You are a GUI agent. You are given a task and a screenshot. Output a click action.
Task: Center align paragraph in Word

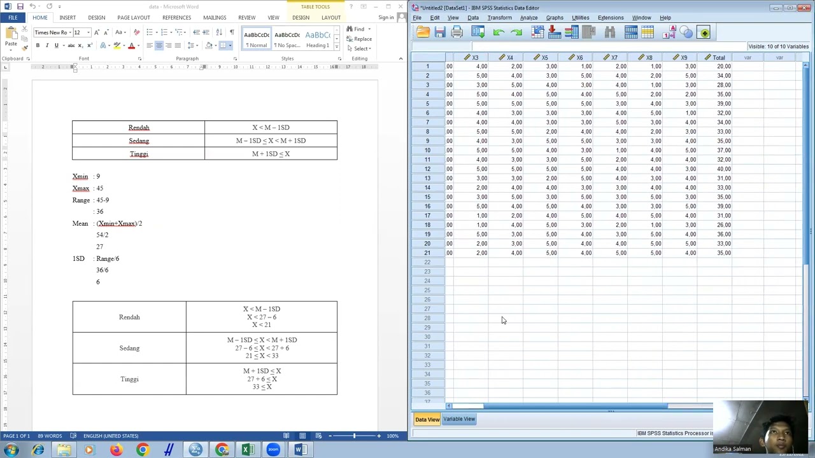[x=159, y=46]
